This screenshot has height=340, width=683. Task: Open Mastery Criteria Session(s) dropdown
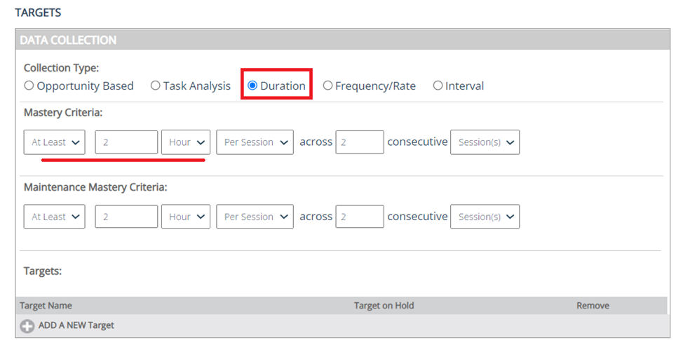[485, 142]
